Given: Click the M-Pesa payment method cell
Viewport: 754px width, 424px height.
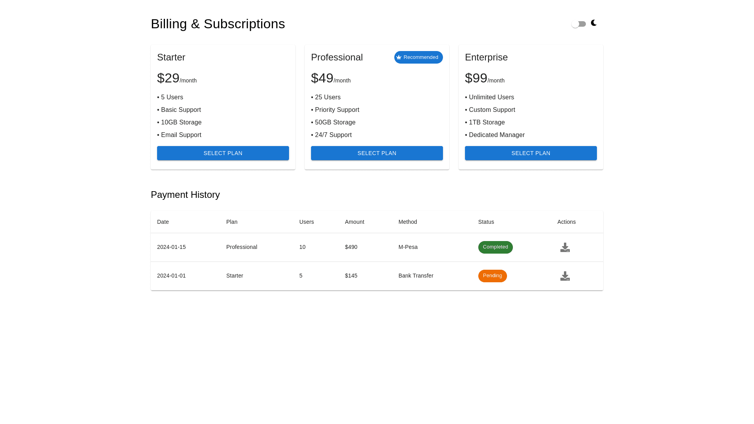Looking at the screenshot, I should coord(408,247).
